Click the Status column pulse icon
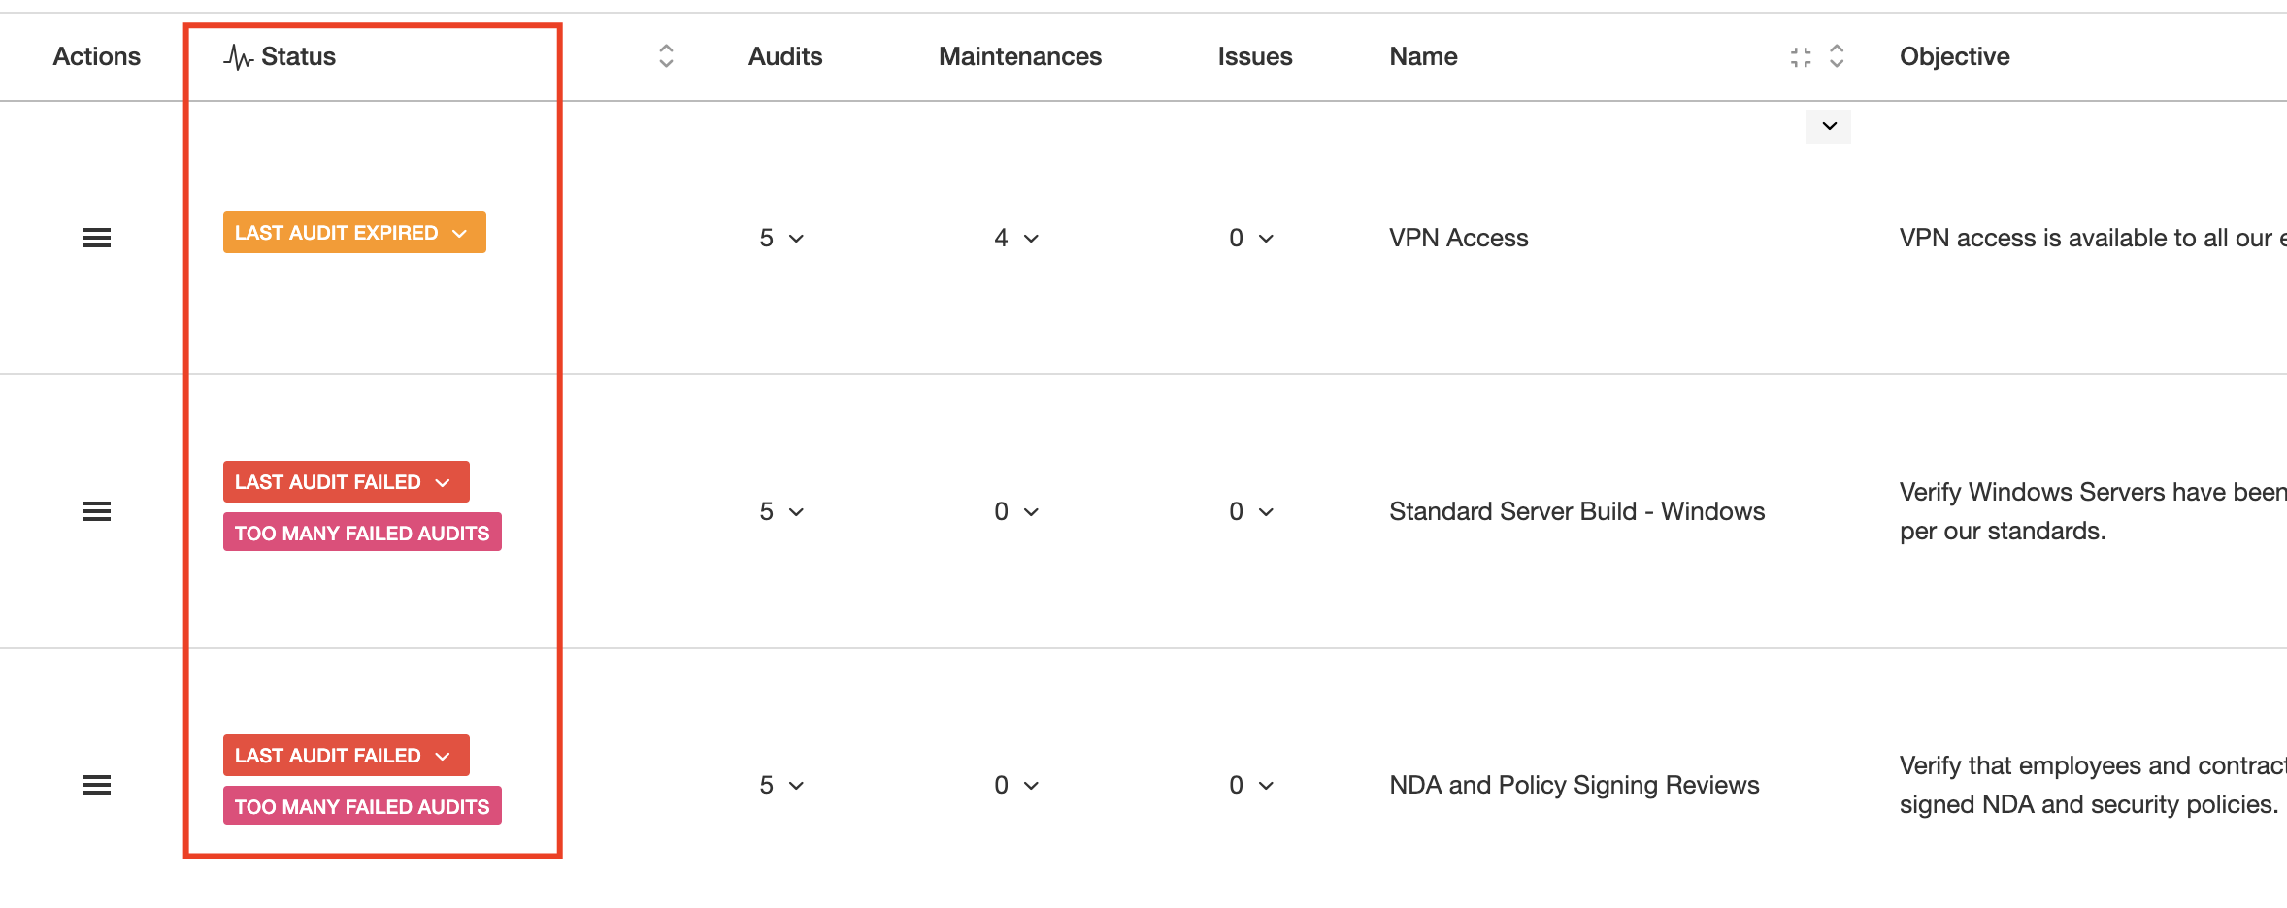Viewport: 2287px width, 908px height. coord(238,57)
